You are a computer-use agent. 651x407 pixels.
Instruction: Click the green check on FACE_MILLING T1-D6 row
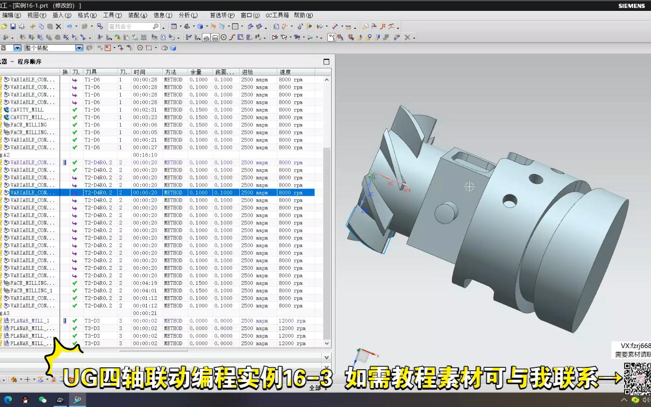pyautogui.click(x=75, y=125)
